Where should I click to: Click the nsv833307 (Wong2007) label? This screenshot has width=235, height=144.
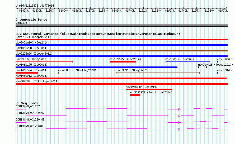tap(131, 70)
